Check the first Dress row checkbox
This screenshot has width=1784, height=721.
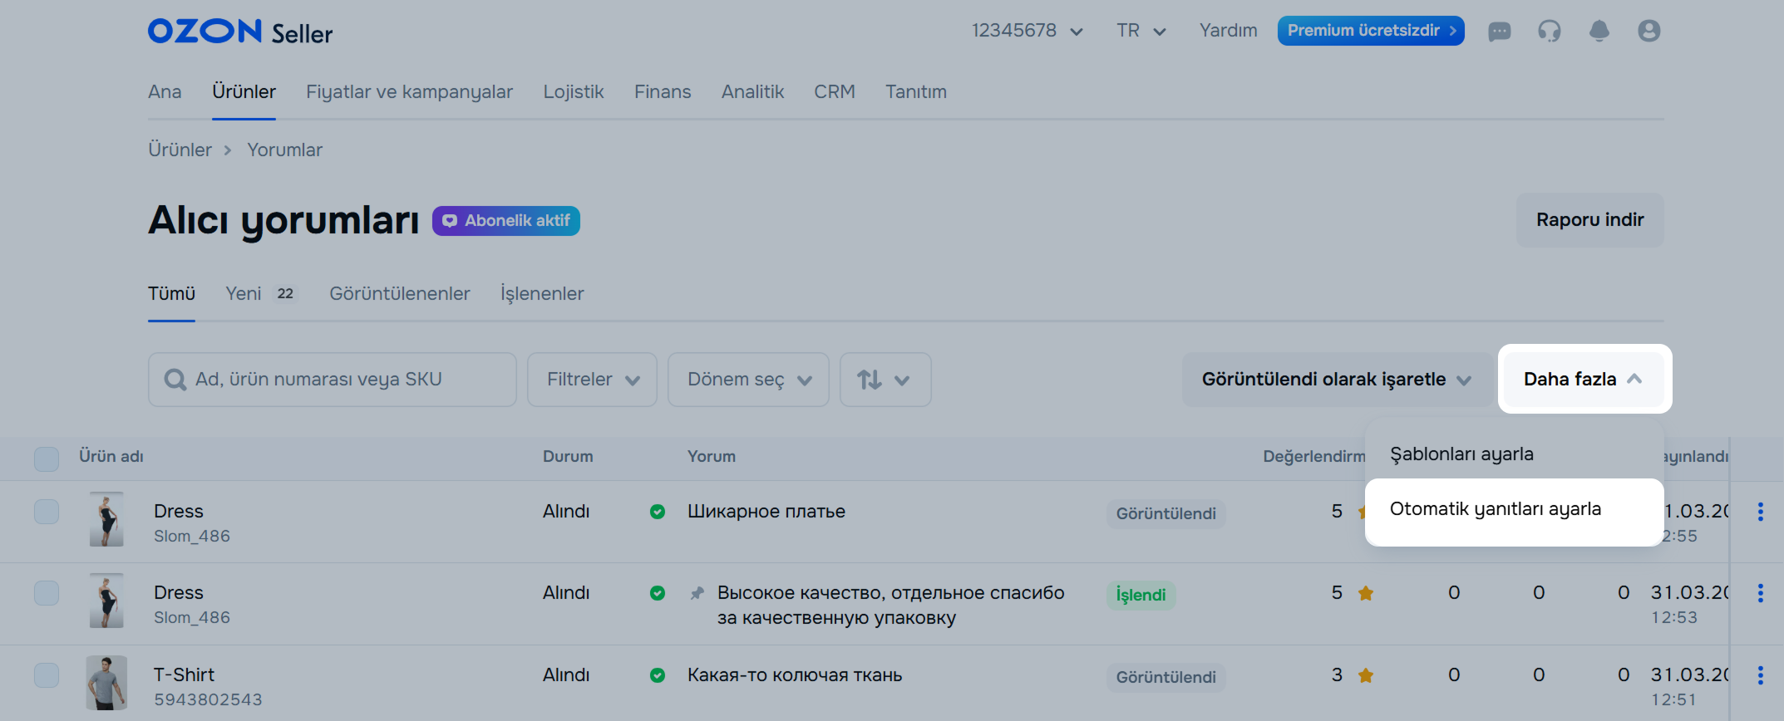pyautogui.click(x=47, y=512)
